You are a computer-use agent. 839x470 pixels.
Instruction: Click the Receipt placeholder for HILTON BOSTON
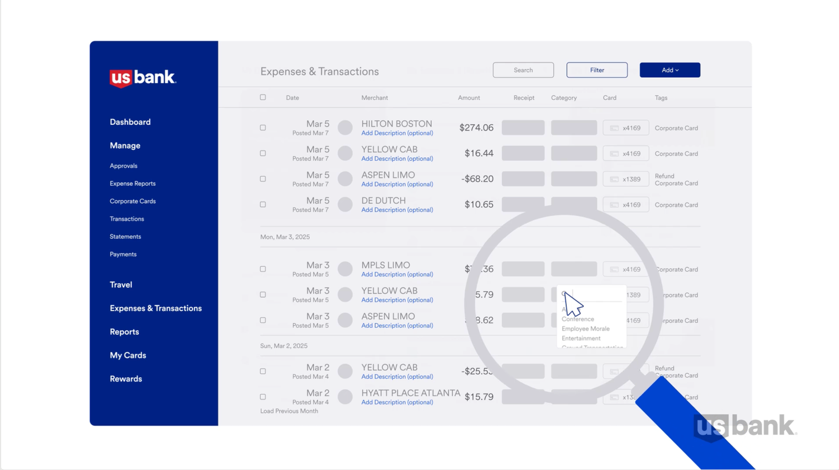[x=523, y=128]
